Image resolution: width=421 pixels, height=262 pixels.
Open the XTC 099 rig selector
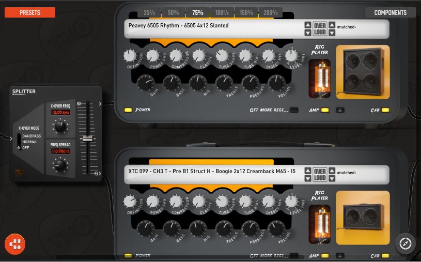256,175
